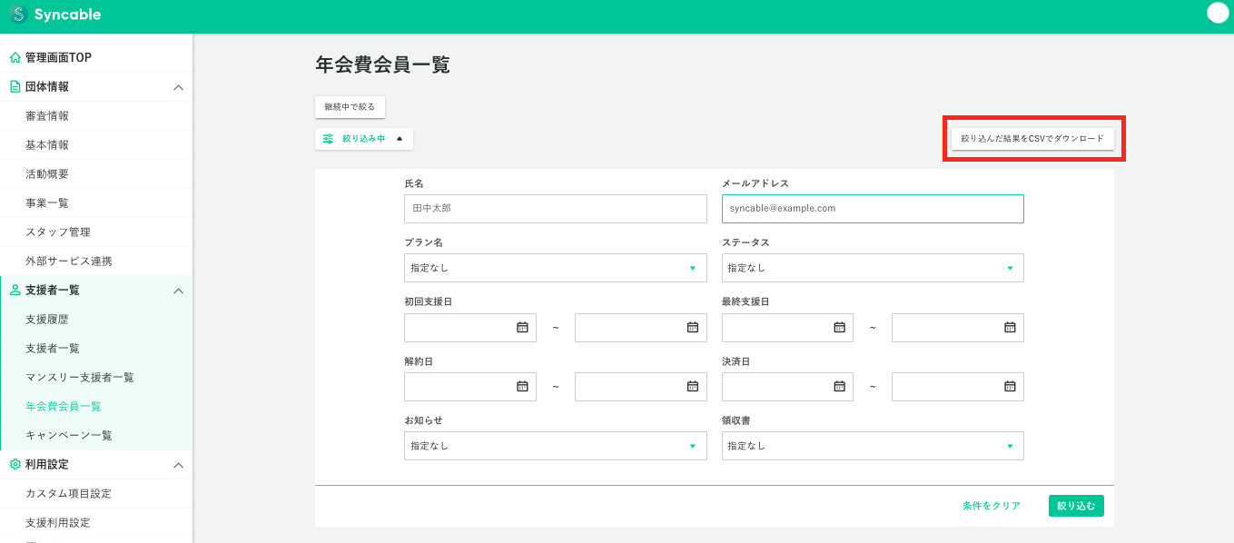Image resolution: width=1234 pixels, height=543 pixels.
Task: Toggle the 継続中で絞る filter button
Action: coord(350,107)
